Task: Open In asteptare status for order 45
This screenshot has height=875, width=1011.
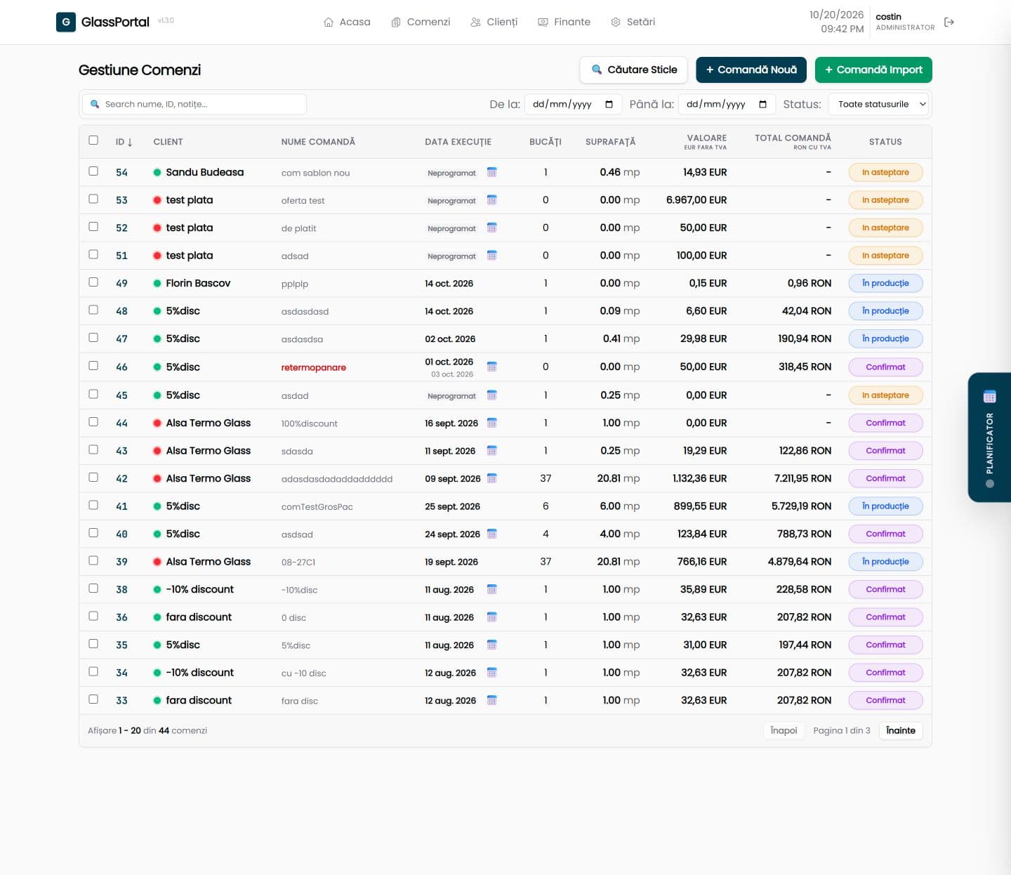Action: tap(885, 395)
